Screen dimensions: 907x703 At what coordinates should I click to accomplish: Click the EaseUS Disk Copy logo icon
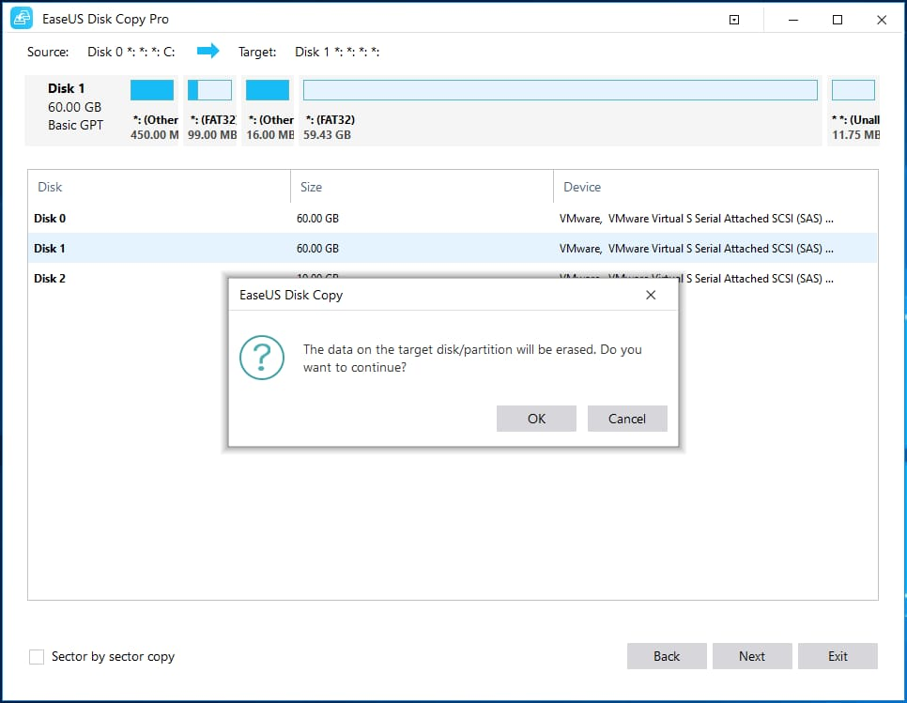[21, 18]
